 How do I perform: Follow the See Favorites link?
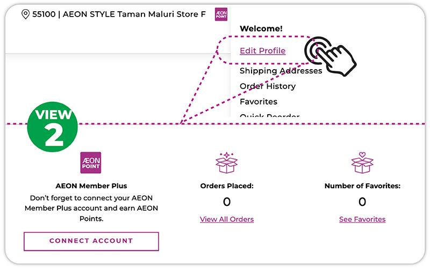[x=362, y=219]
